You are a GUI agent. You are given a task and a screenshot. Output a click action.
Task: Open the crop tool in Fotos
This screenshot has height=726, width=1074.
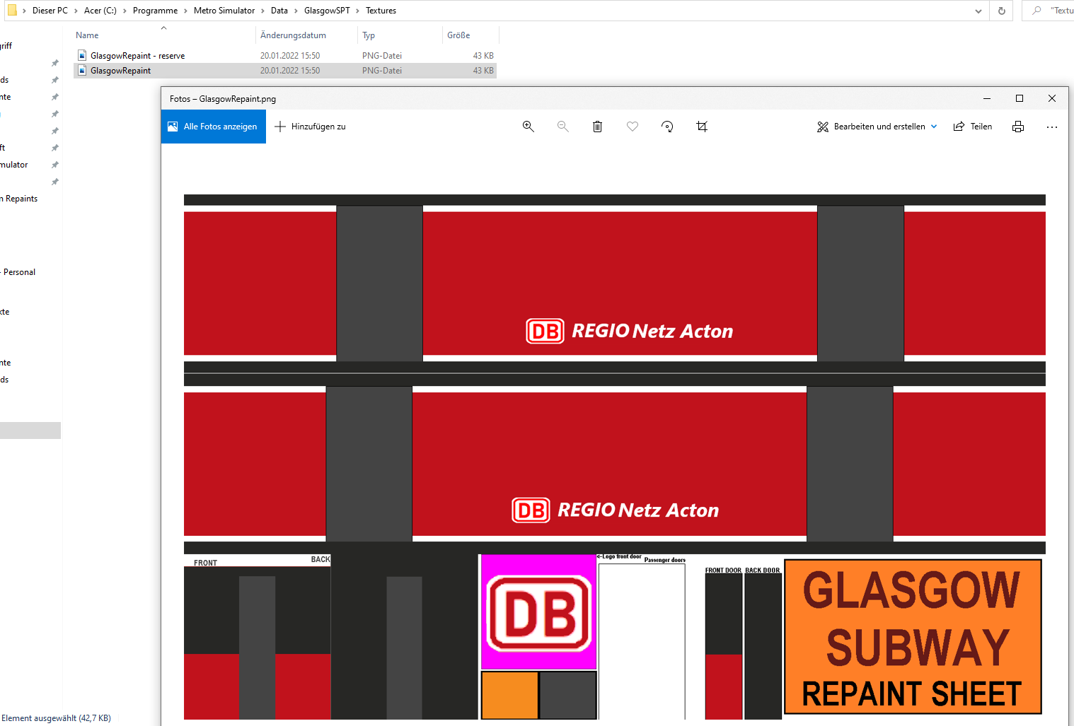702,127
